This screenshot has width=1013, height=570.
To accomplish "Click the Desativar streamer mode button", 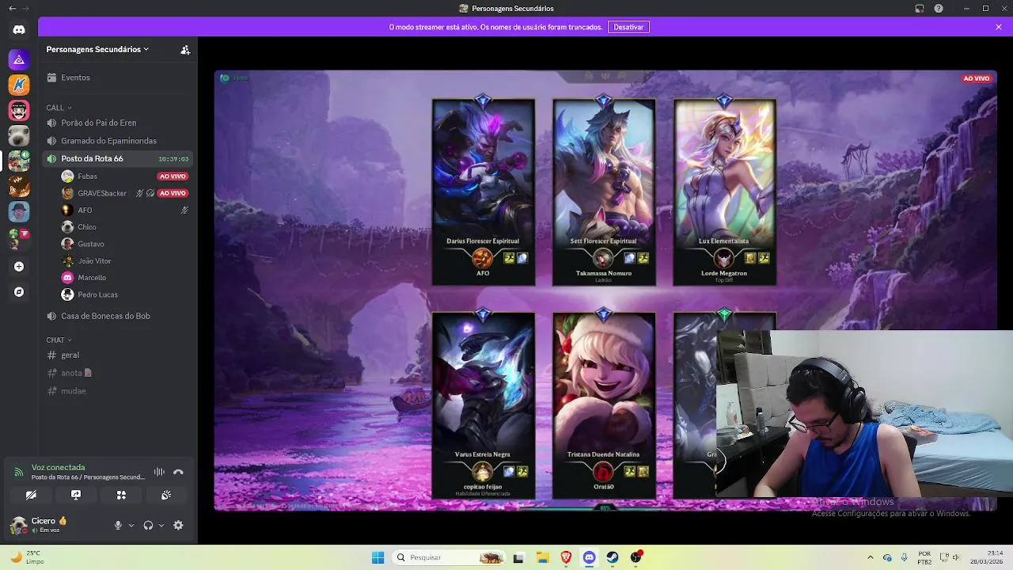I will 628,27.
